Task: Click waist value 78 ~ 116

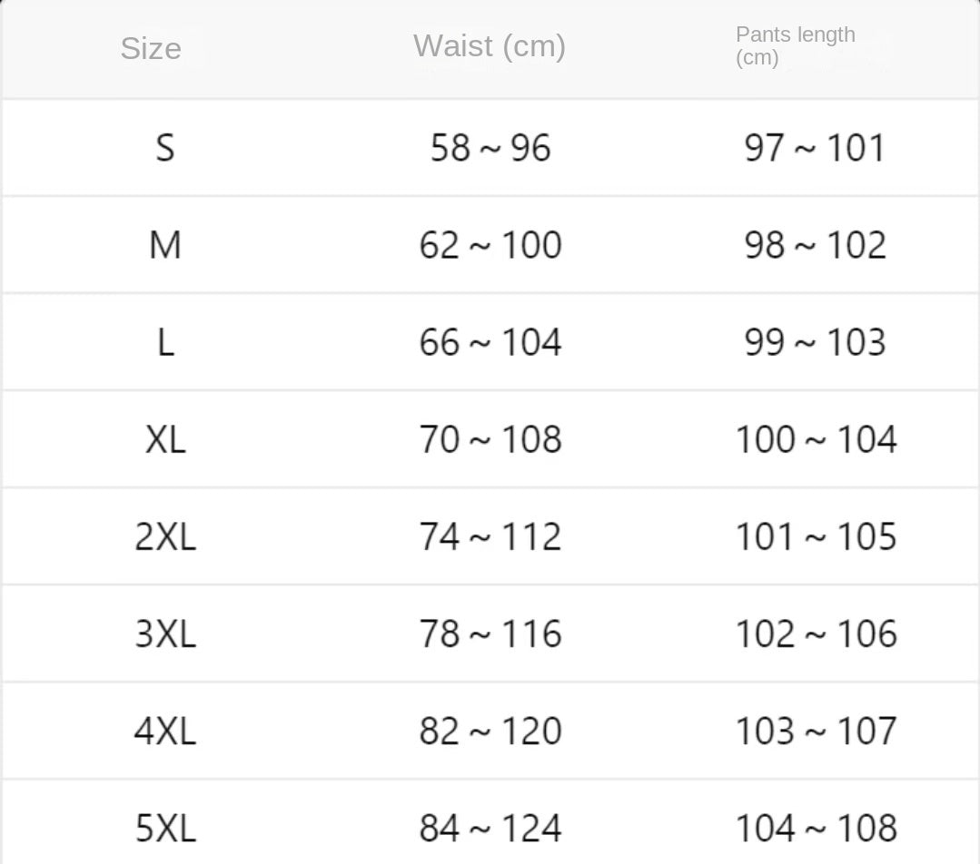Action: pyautogui.click(x=490, y=633)
